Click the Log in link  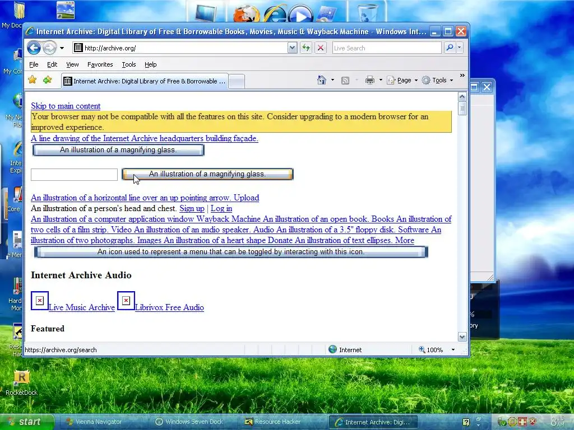click(221, 208)
